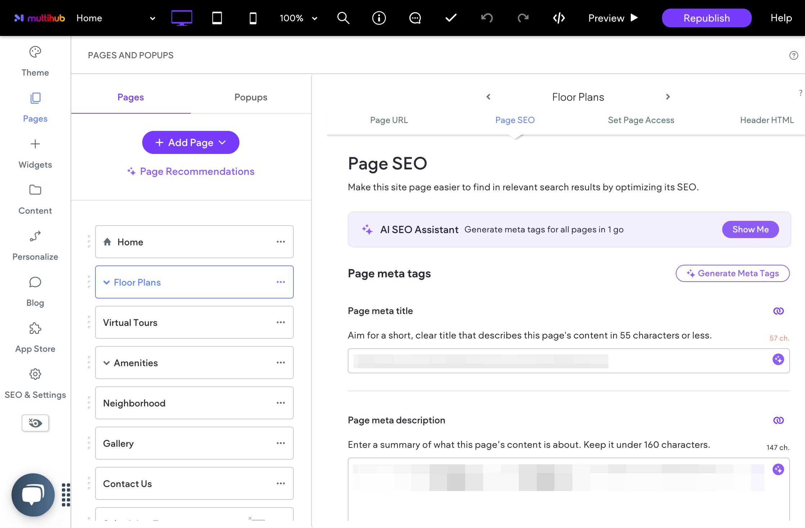Open the Widgets panel
805x528 pixels.
tap(35, 154)
